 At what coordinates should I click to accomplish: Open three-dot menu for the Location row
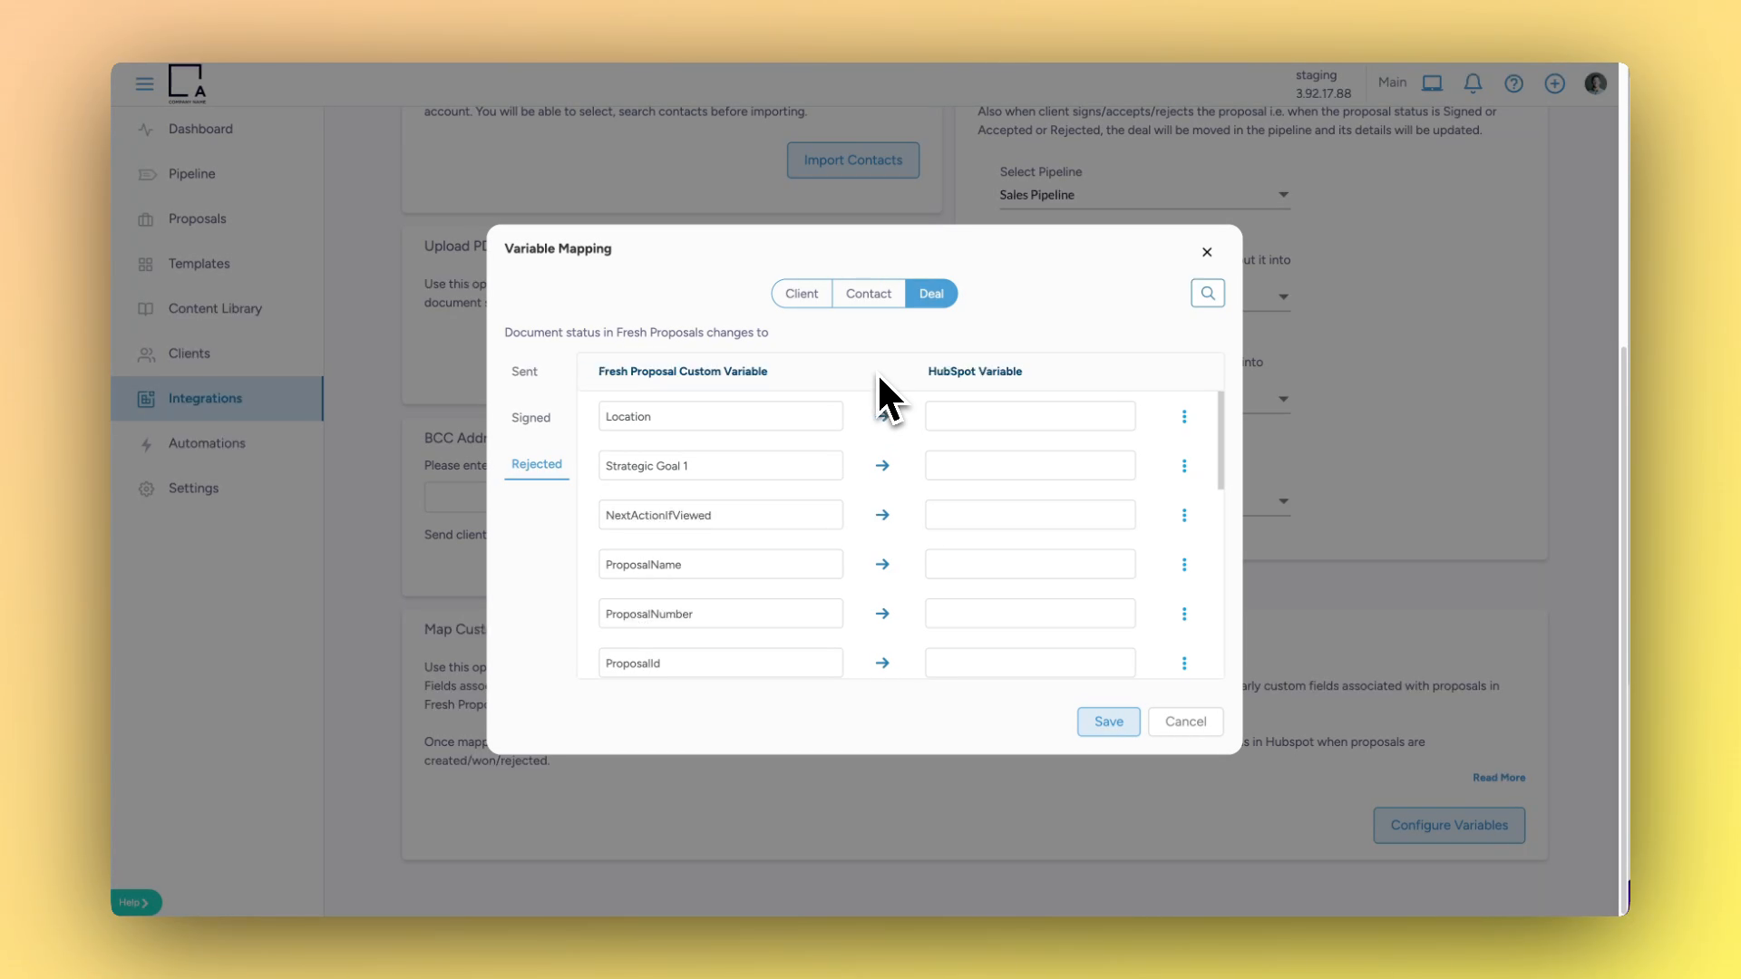(x=1183, y=416)
